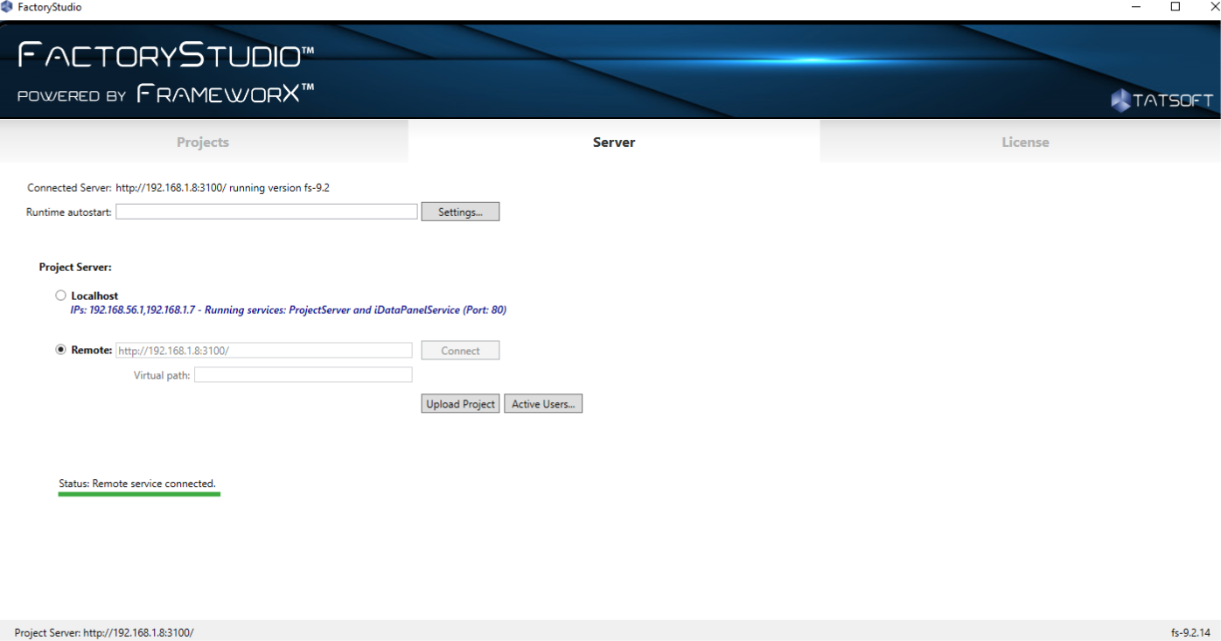1221x641 pixels.
Task: Select the Remote radio button
Action: pos(60,350)
